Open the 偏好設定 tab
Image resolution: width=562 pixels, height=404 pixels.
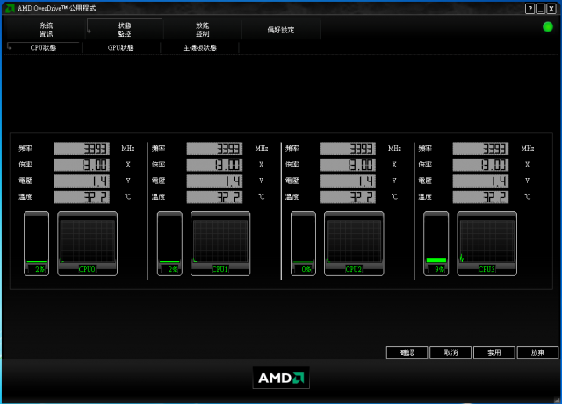[x=281, y=29]
